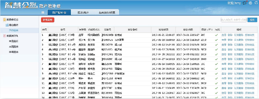
Task: Click the blue 搜索 button
Action: (252, 20)
